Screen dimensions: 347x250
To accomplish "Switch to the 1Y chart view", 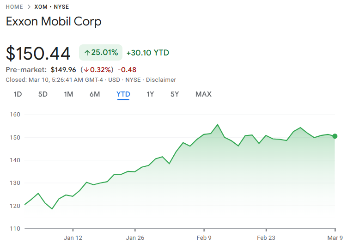I will (x=150, y=94).
